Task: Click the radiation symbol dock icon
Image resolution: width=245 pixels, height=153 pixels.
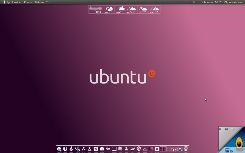Action: pos(84,149)
